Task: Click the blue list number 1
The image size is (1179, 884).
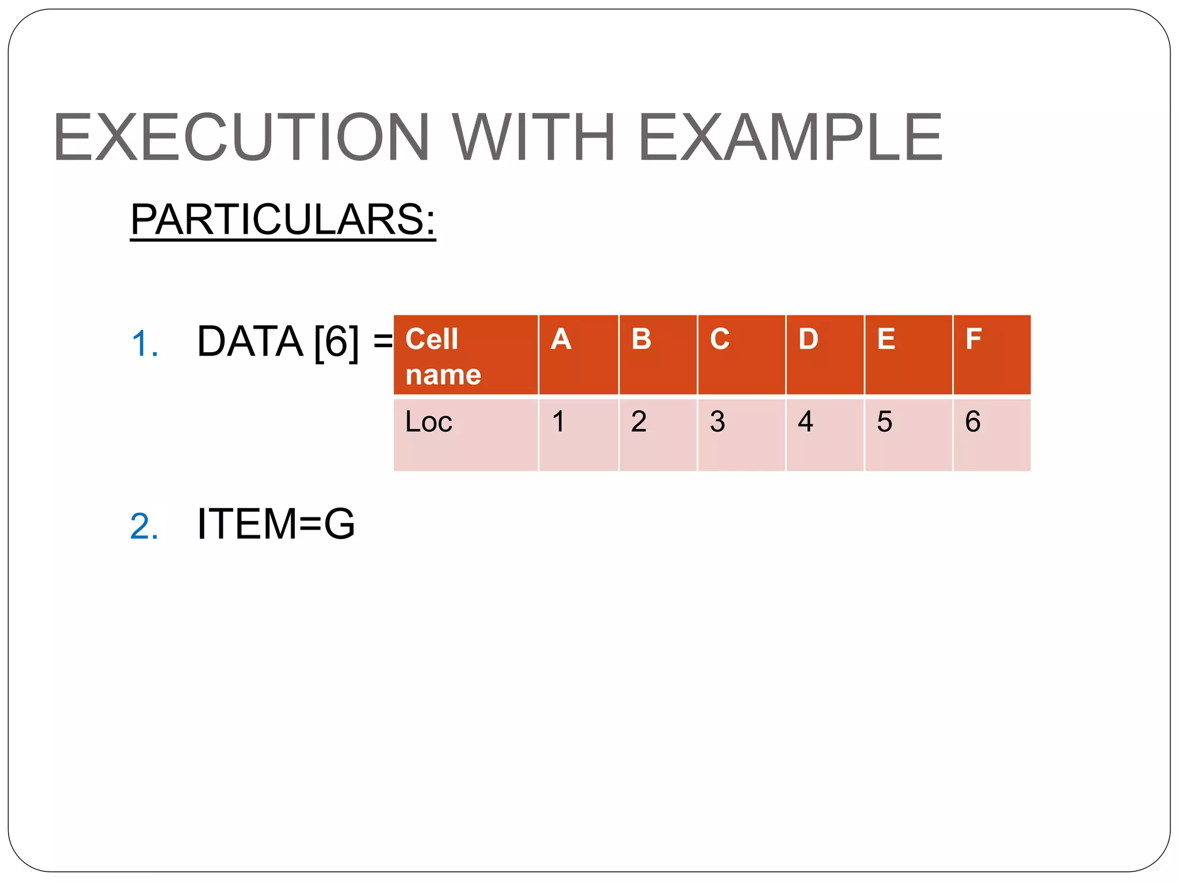Action: 144,344
